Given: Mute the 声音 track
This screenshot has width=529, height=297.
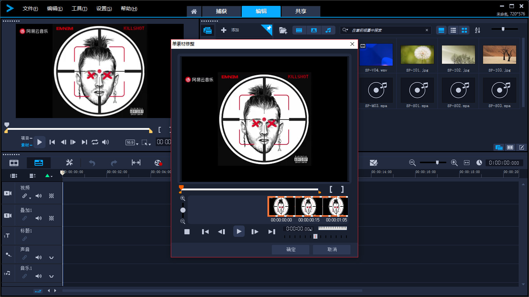Looking at the screenshot, I should coord(38,257).
